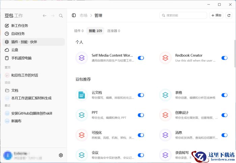This screenshot has width=236, height=163.
Task: Click the 表格 skill icon
Action: (165, 95)
